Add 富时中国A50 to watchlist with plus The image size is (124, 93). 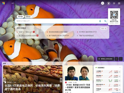[x=120, y=85]
